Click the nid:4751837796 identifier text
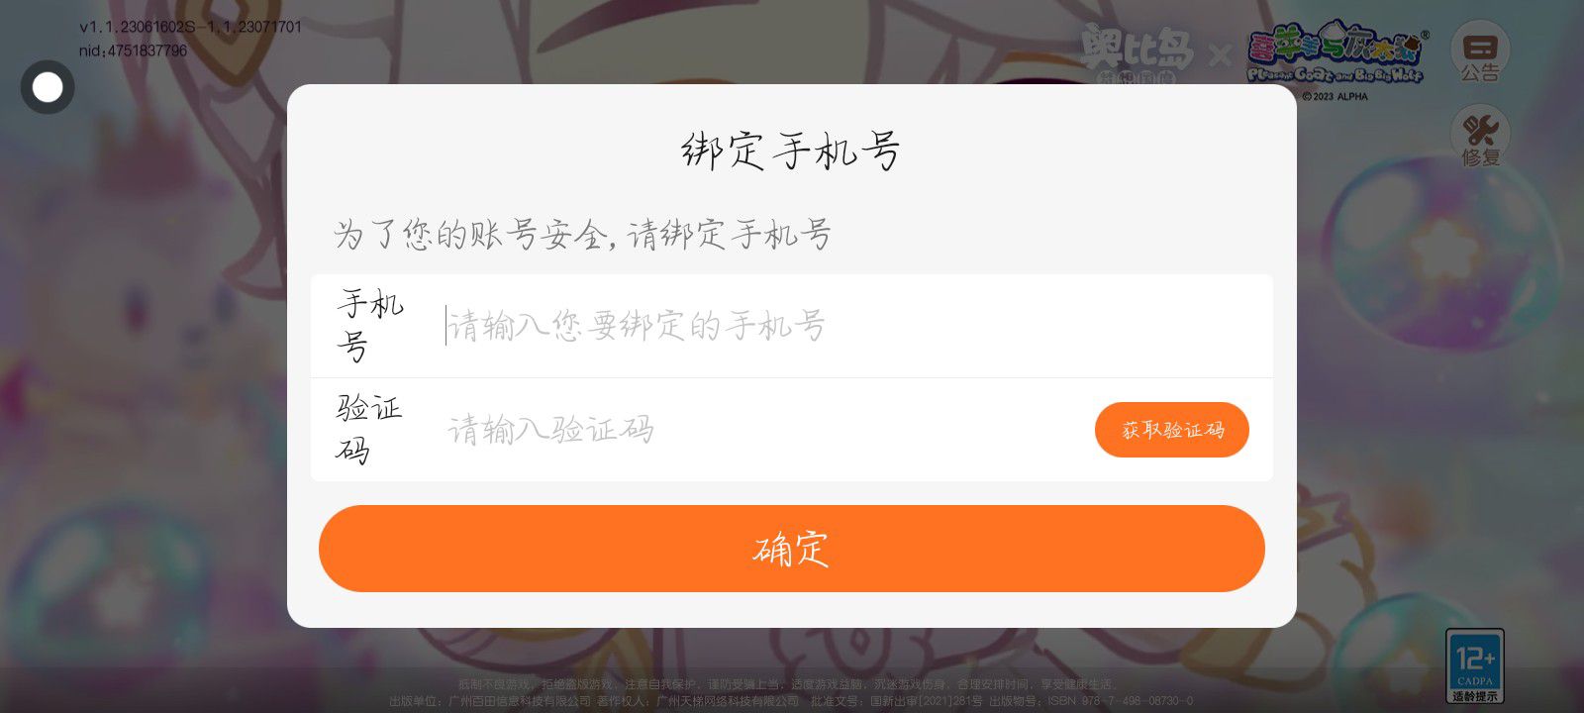Screen dimensions: 1584x713 tap(133, 51)
